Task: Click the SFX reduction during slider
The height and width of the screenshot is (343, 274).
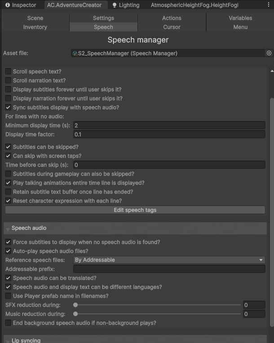Action: [158, 305]
